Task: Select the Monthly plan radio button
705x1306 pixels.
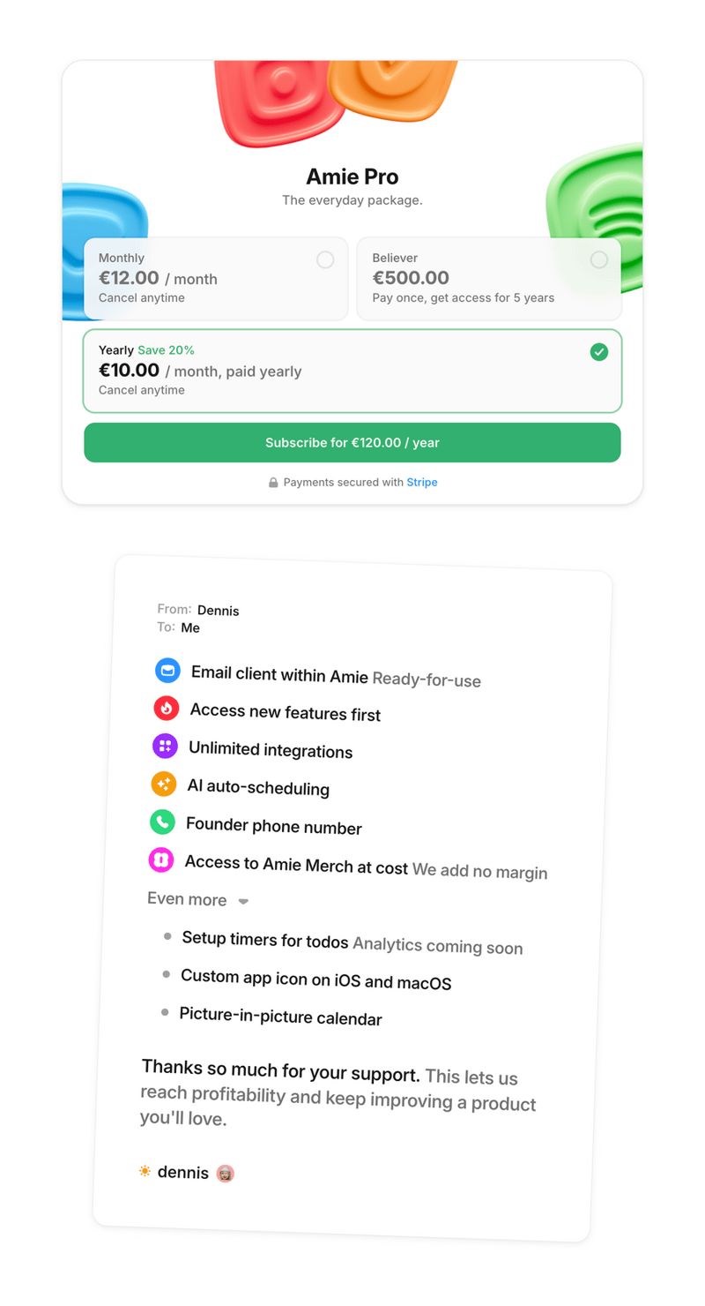Action: tap(325, 259)
